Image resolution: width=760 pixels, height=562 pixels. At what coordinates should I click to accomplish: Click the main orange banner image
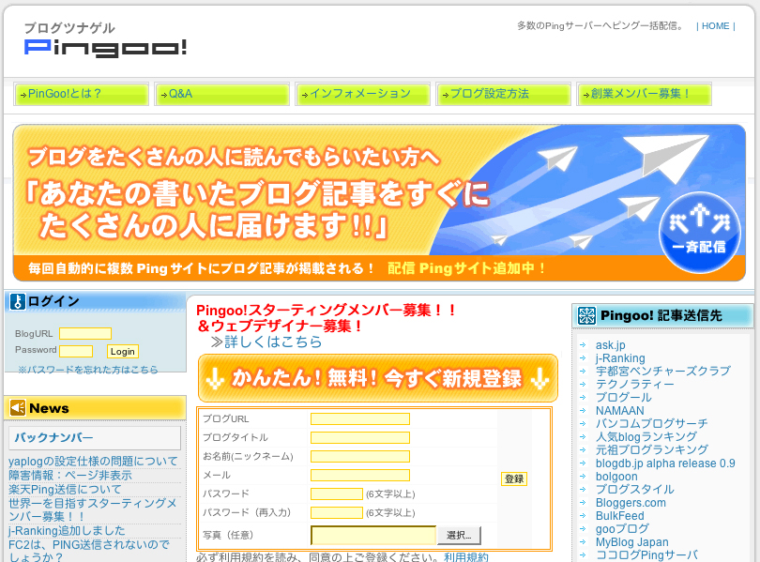[x=379, y=203]
